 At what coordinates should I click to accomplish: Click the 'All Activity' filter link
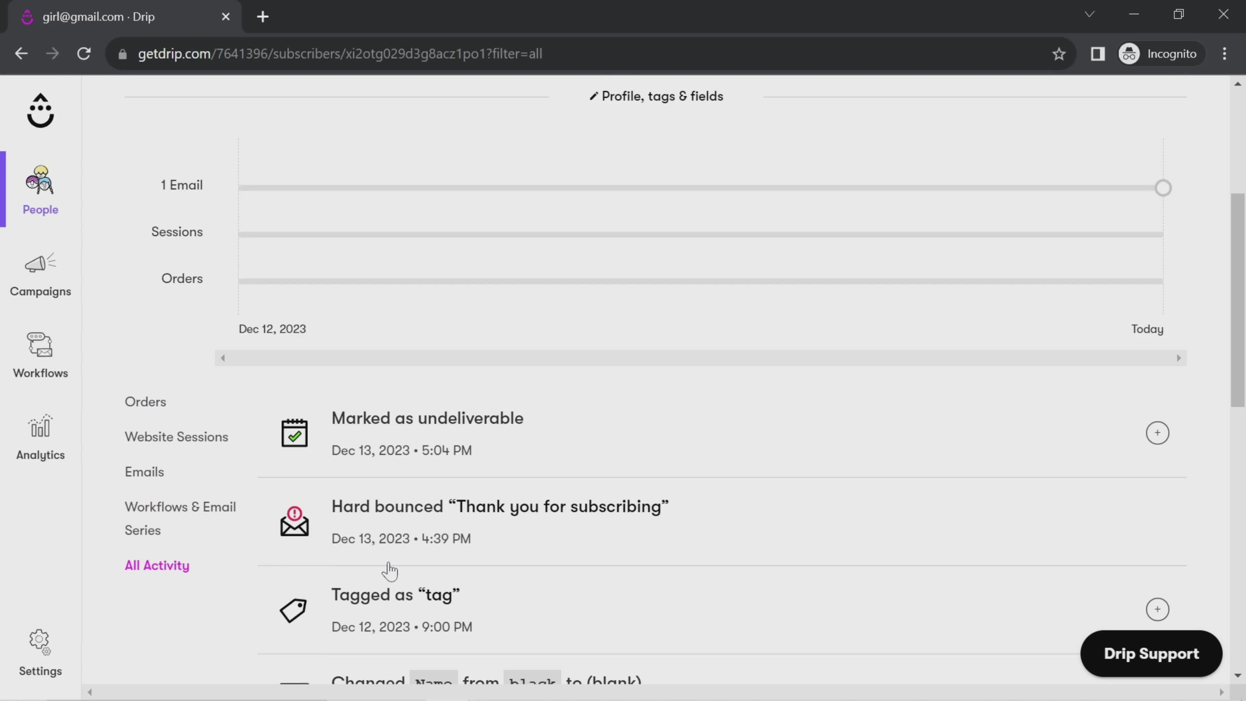pyautogui.click(x=157, y=565)
